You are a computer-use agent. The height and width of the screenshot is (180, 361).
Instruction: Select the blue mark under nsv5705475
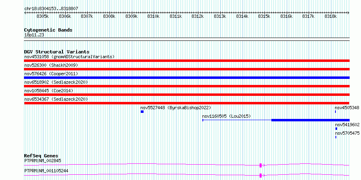(x=336, y=137)
